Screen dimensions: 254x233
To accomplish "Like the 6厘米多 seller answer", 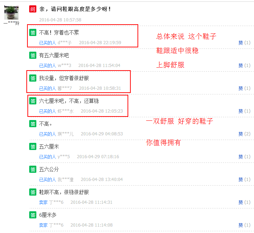I will [244, 225].
